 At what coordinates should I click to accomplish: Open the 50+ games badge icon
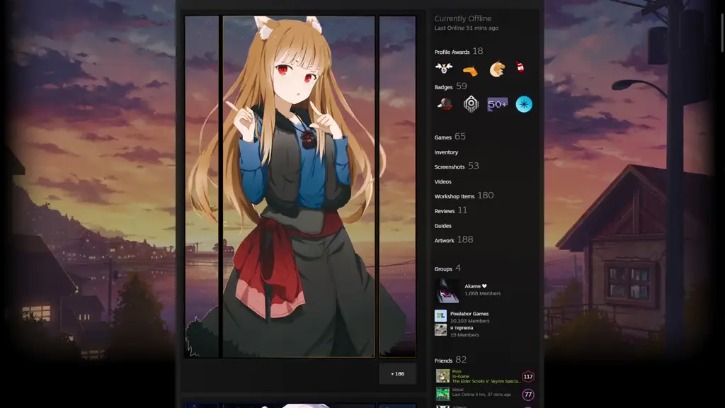[496, 103]
